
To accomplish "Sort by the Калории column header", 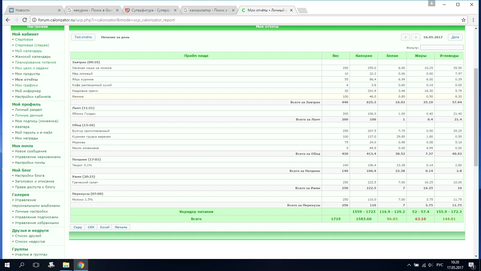I will pyautogui.click(x=364, y=56).
